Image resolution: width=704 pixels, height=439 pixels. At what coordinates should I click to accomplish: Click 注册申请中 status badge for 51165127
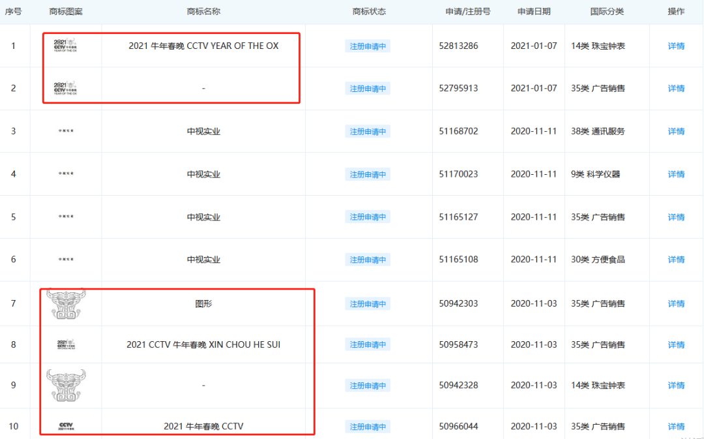pos(368,217)
